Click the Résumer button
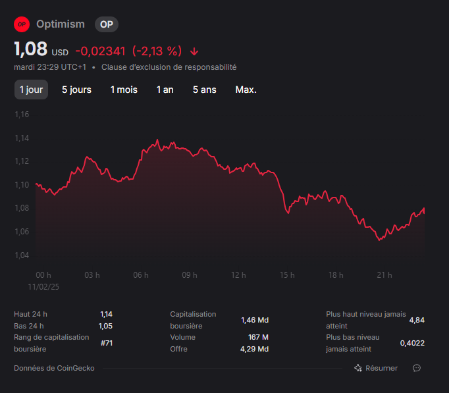The height and width of the screenshot is (393, 449). click(x=376, y=368)
